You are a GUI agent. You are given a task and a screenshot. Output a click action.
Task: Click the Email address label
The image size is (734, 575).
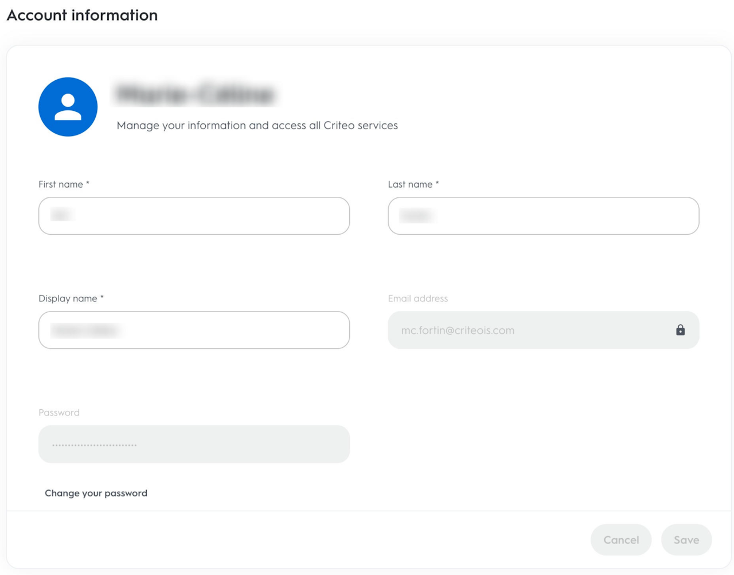coord(417,298)
